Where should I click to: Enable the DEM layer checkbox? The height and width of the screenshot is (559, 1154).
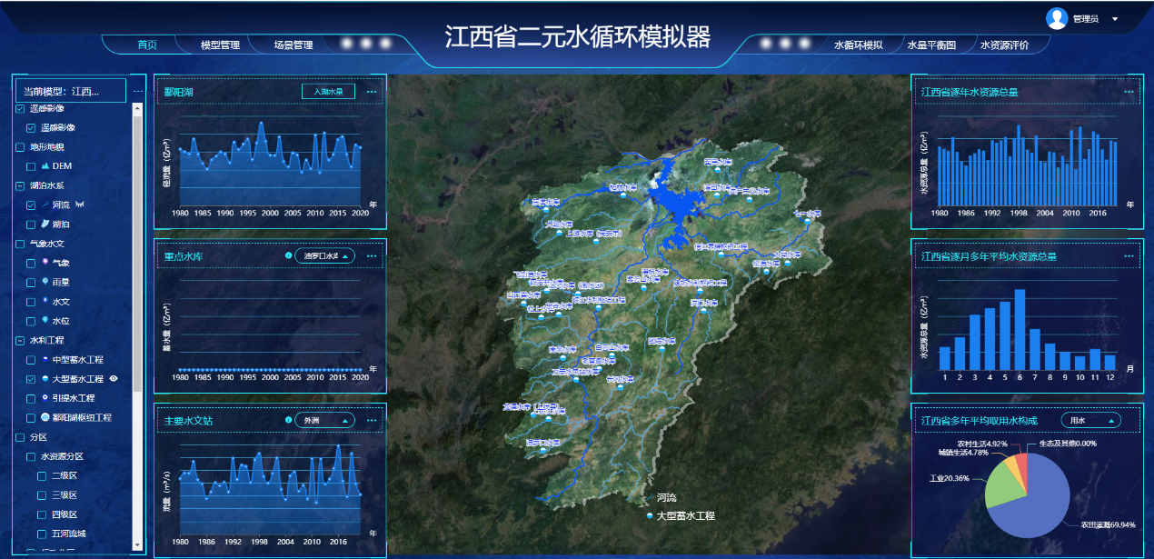[31, 166]
